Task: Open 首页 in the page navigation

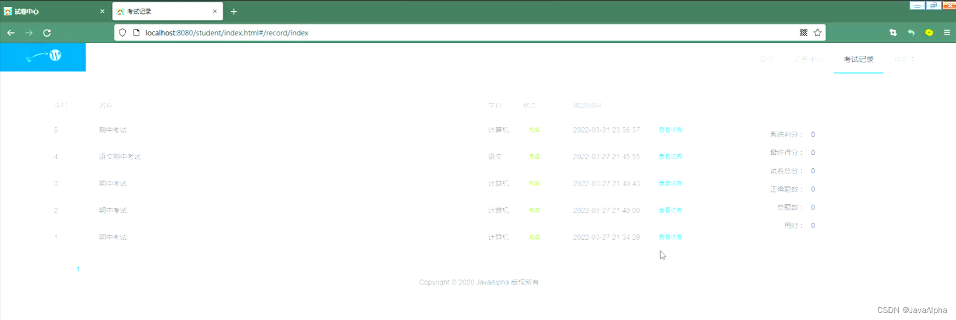Action: tap(766, 59)
